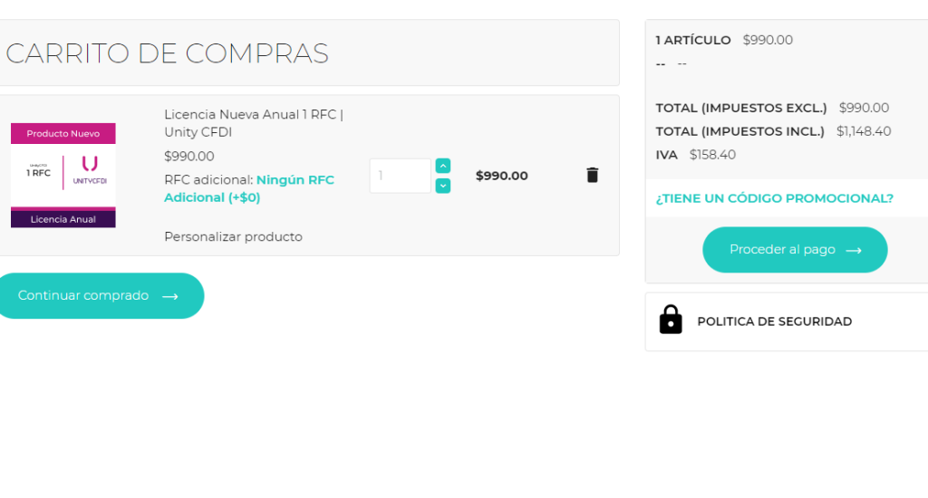Click the UnityCFDI logo in the product image

click(x=89, y=170)
